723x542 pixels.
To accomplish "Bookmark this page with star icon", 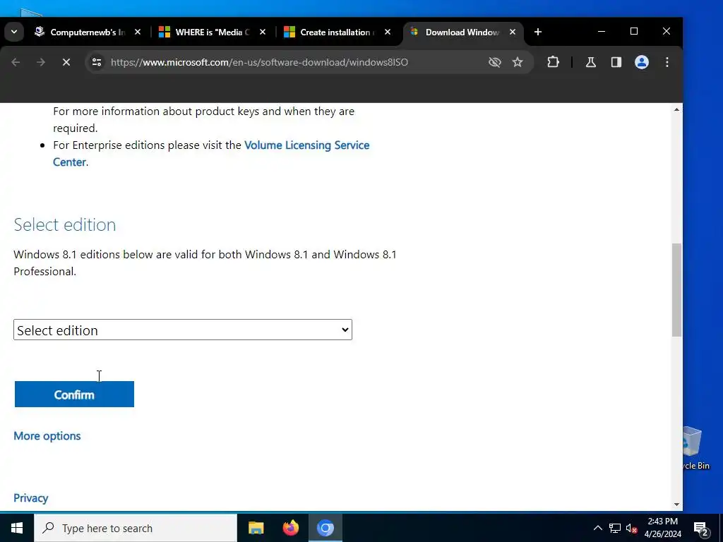I will (x=518, y=62).
